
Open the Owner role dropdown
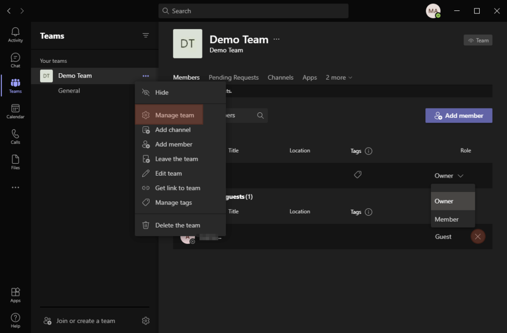[x=449, y=176]
